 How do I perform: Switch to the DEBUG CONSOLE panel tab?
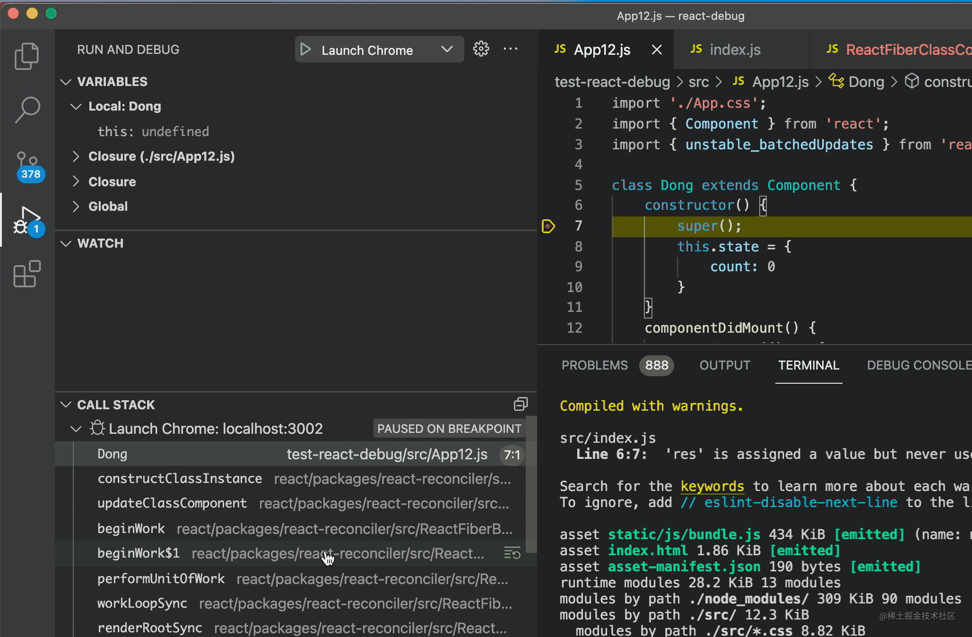918,365
